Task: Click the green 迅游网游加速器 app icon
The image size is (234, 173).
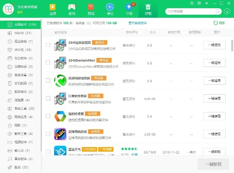Action: 60,80
